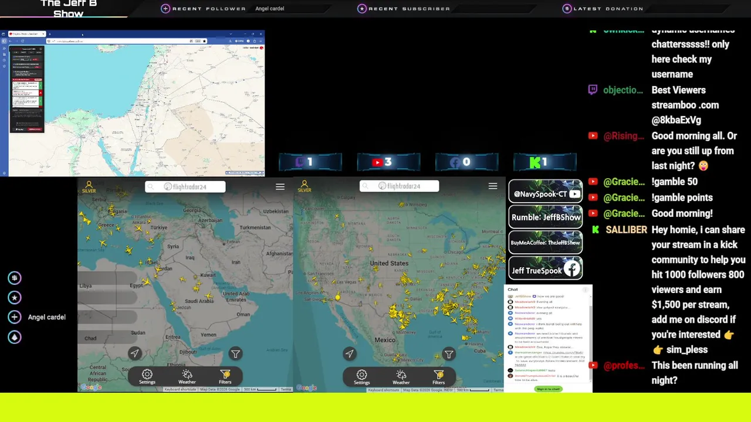This screenshot has width=751, height=422.
Task: Click the plus circle icon next to Angel cardel
Action: [15, 317]
